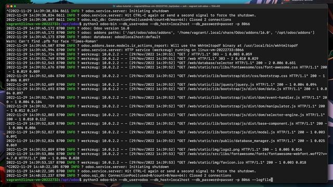Click the 'GET /web HTTP/1.1' 303 request line
Image resolution: width=333 pixels, height=187 pixels.
click(x=132, y=59)
